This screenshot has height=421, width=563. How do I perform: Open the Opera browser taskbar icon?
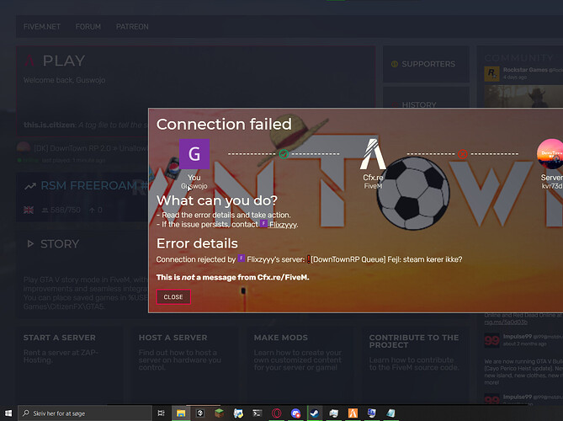pos(277,413)
